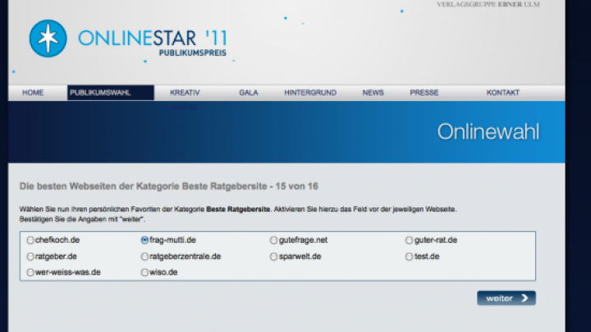The height and width of the screenshot is (332, 591).
Task: Click the bold 'Beste Ratgebersite' text
Action: [238, 209]
